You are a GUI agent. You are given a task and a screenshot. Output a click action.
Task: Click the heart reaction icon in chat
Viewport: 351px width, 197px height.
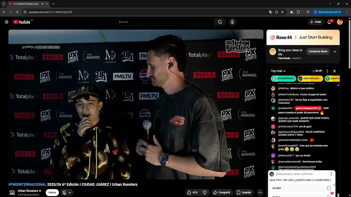pos(332,193)
